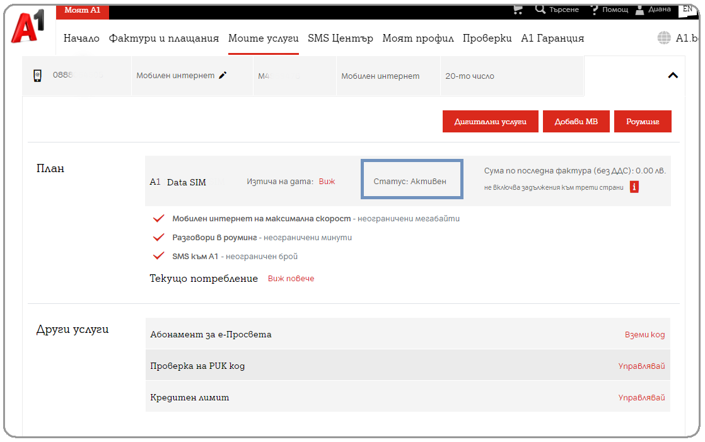Viewport: 705px width, 442px height.
Task: Click Вземи код for е-Просвета
Action: (644, 335)
